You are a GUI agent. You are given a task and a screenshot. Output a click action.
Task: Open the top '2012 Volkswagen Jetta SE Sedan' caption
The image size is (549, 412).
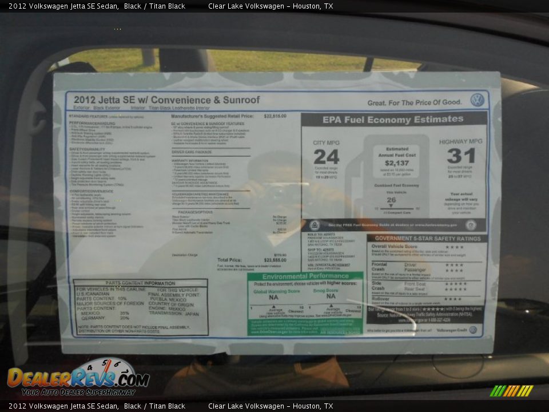click(x=63, y=6)
